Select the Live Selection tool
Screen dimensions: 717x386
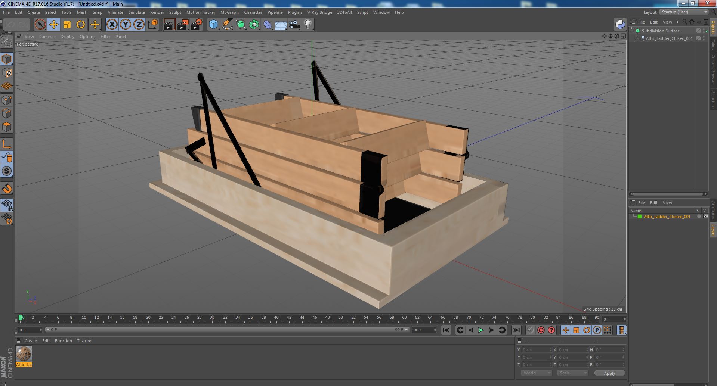pyautogui.click(x=40, y=25)
